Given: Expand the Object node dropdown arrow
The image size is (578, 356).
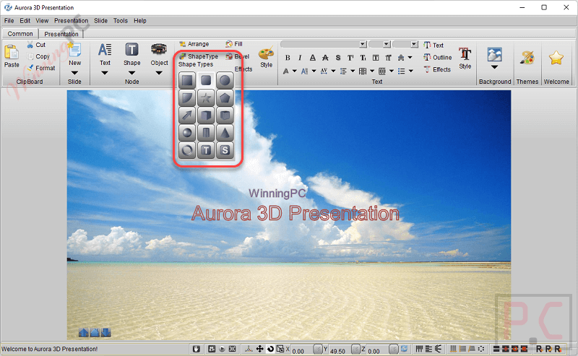Looking at the screenshot, I should point(159,73).
